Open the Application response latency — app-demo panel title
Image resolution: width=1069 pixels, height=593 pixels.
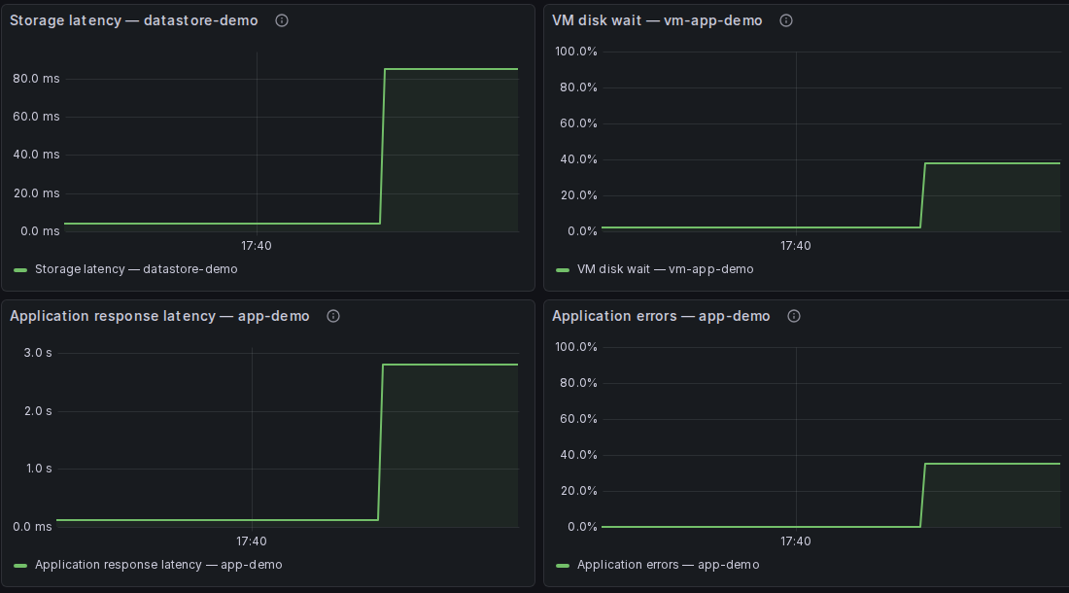159,316
